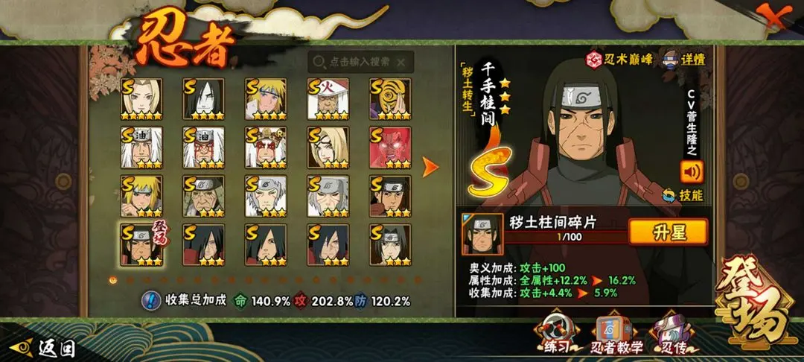Click the 升星 star-up button
The height and width of the screenshot is (362, 804).
click(x=668, y=232)
